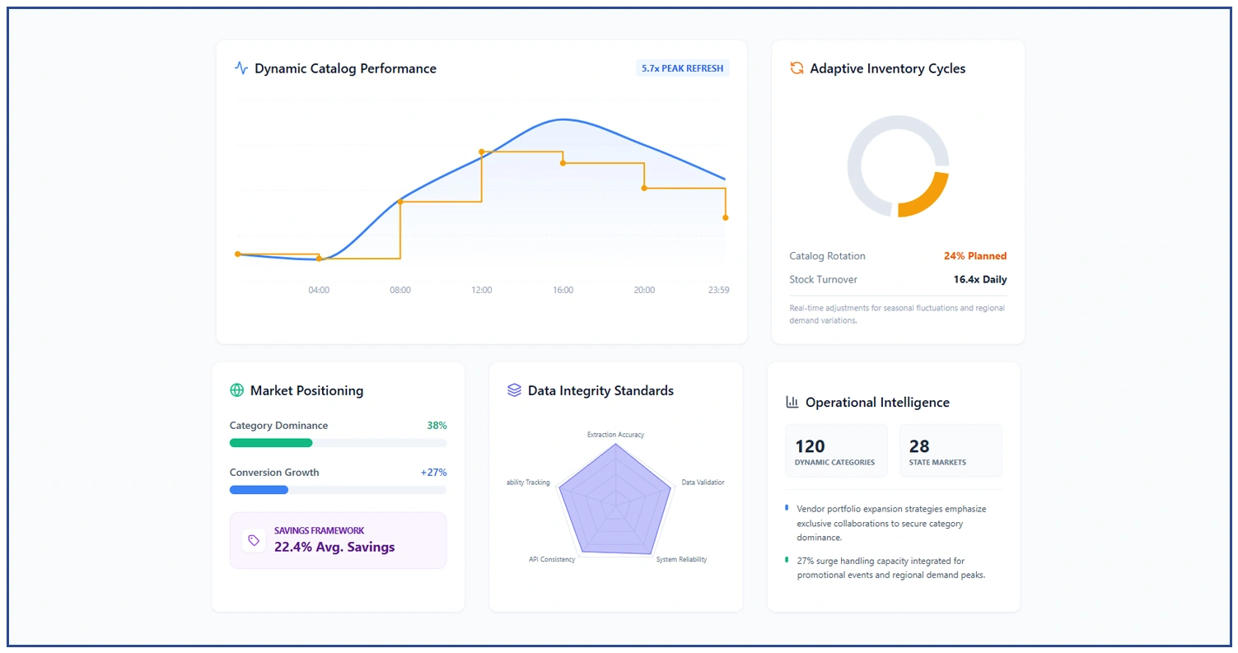Click the tag icon in the Savings Framework box
1238x653 pixels.
tap(254, 540)
